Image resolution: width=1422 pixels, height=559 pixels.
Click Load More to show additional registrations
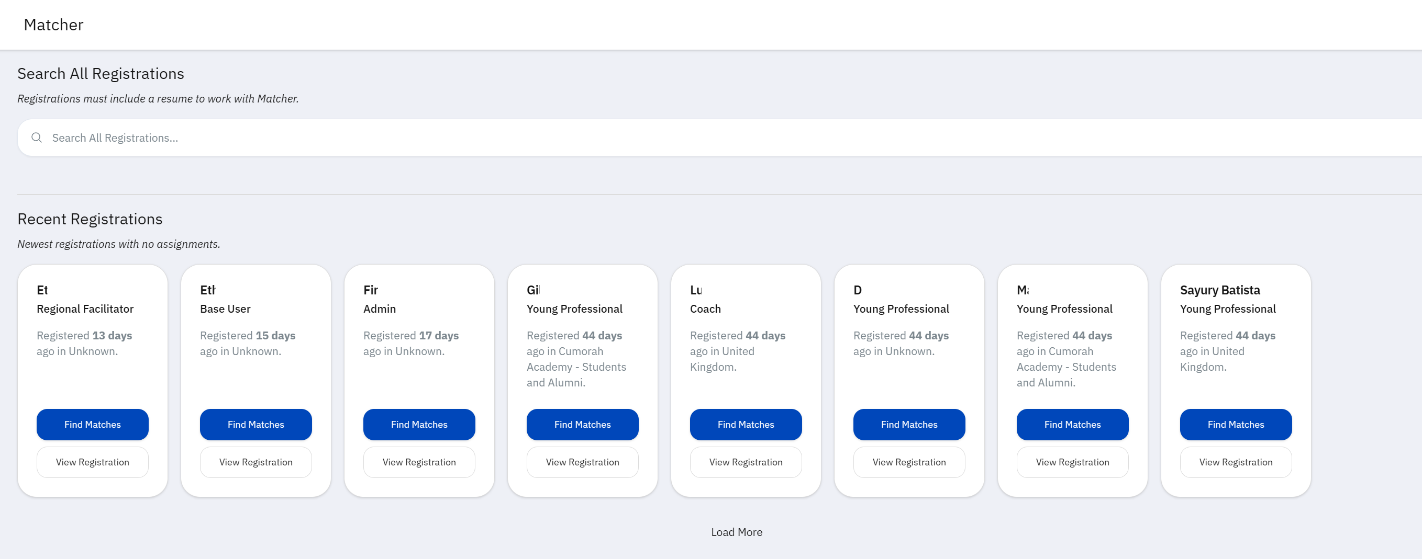point(736,532)
